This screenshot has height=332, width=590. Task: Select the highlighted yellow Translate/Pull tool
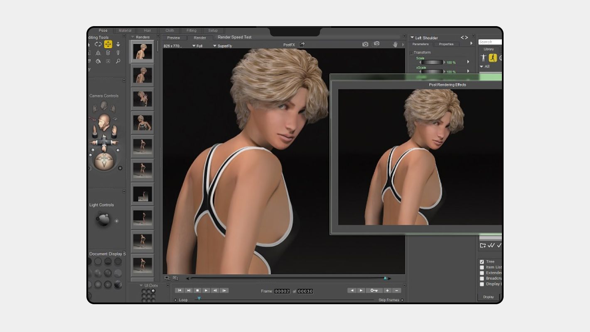tap(108, 44)
